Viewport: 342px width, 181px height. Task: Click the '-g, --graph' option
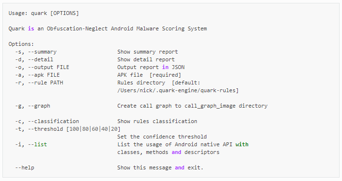coord(32,106)
